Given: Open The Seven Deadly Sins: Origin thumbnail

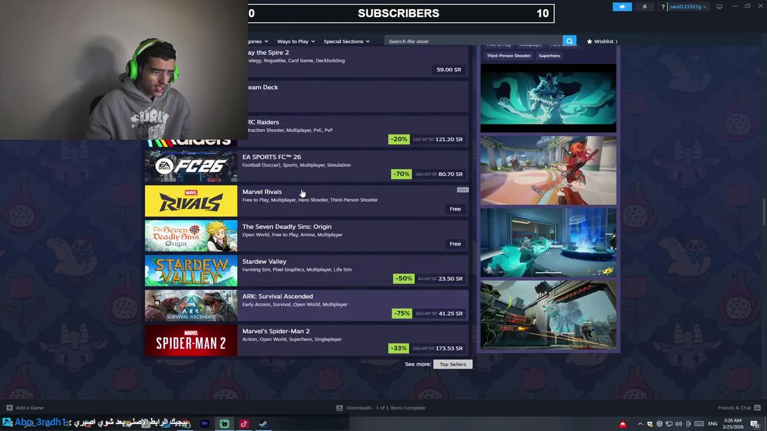Looking at the screenshot, I should [191, 236].
